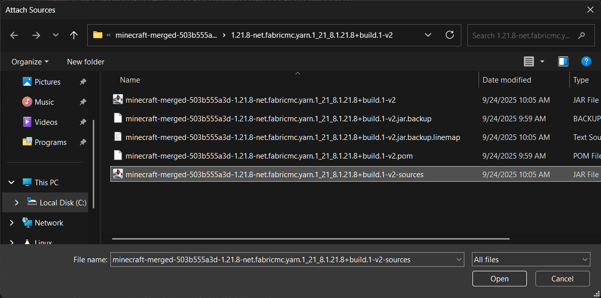Create a New folder

pos(85,61)
